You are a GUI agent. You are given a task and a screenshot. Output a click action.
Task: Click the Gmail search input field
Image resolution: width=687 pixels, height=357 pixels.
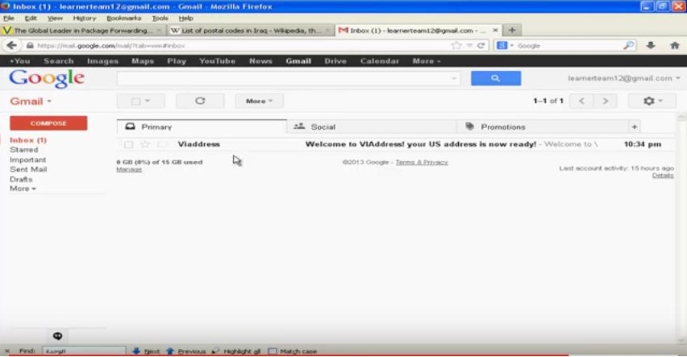coord(282,78)
